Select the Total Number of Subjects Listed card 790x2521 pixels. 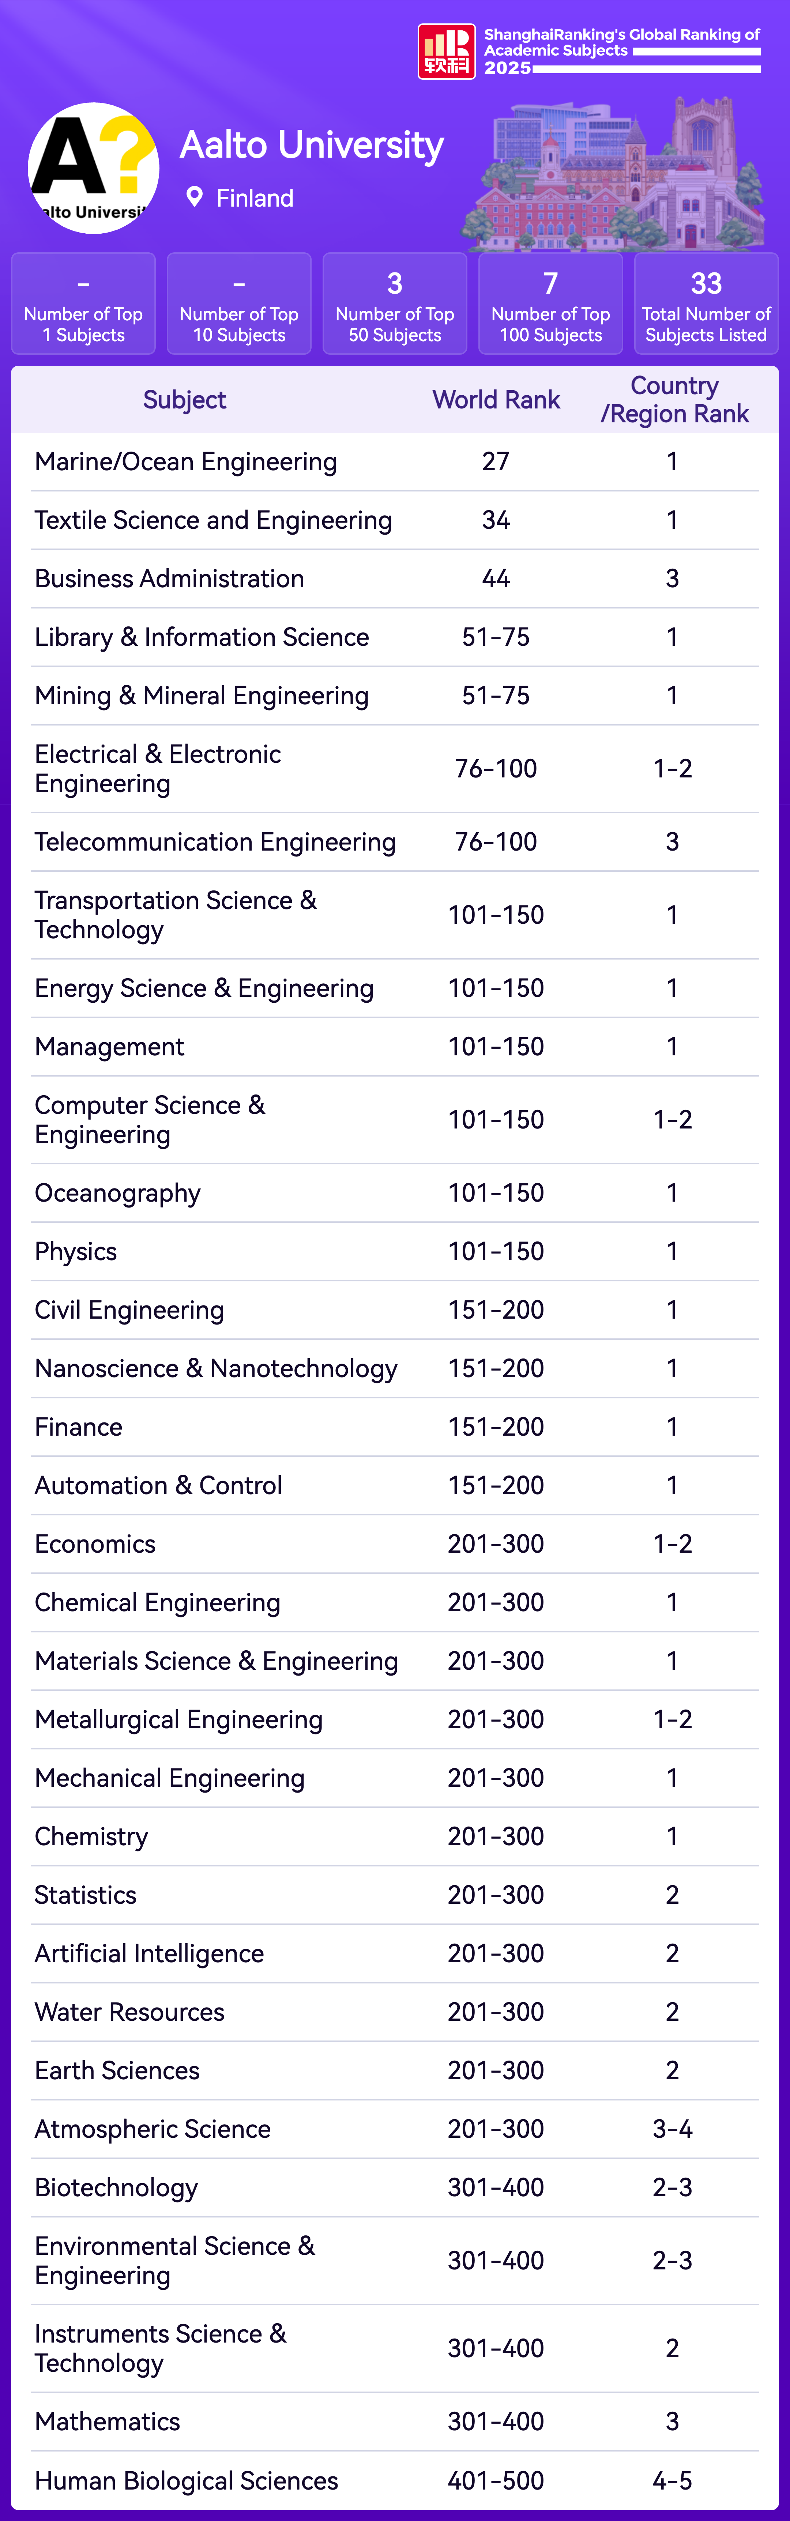coord(706,304)
